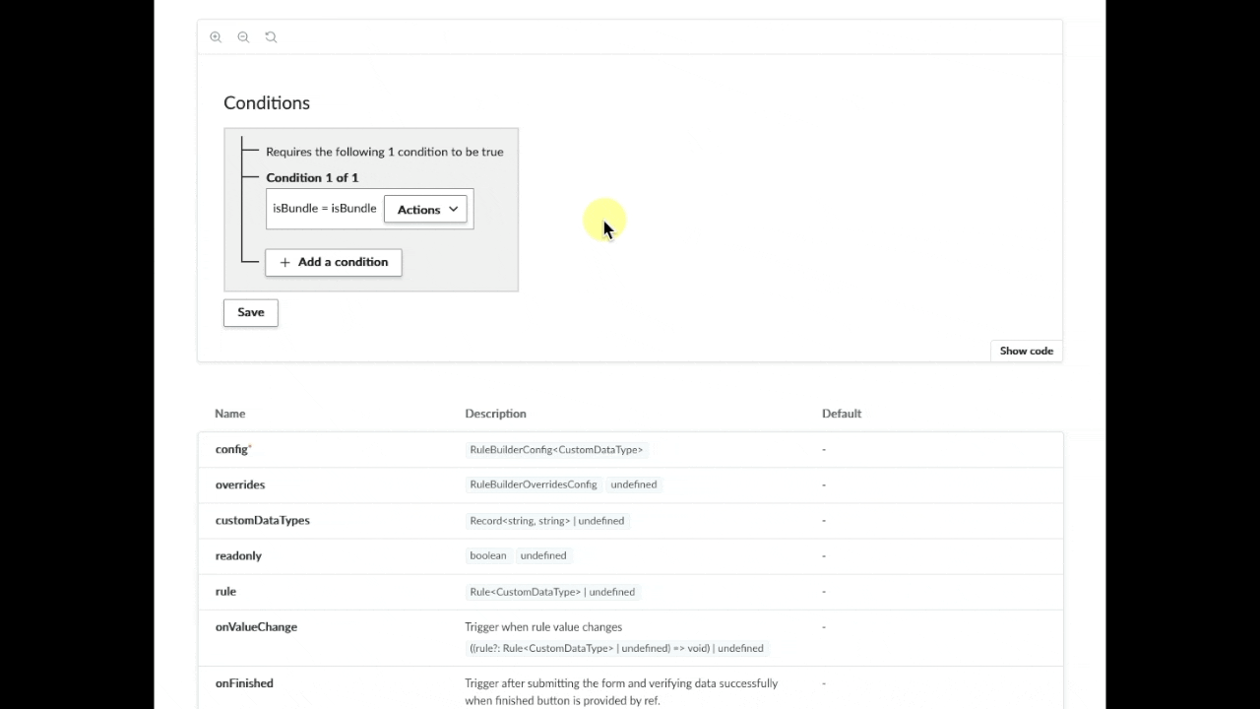The image size is (1260, 709).
Task: Click the boolean type chip for readonly
Action: (488, 556)
